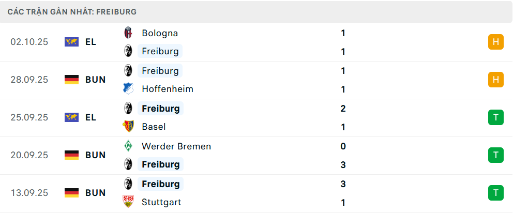Click German flag icon on 28.09.25 row
This screenshot has height=213, width=513.
click(x=71, y=80)
